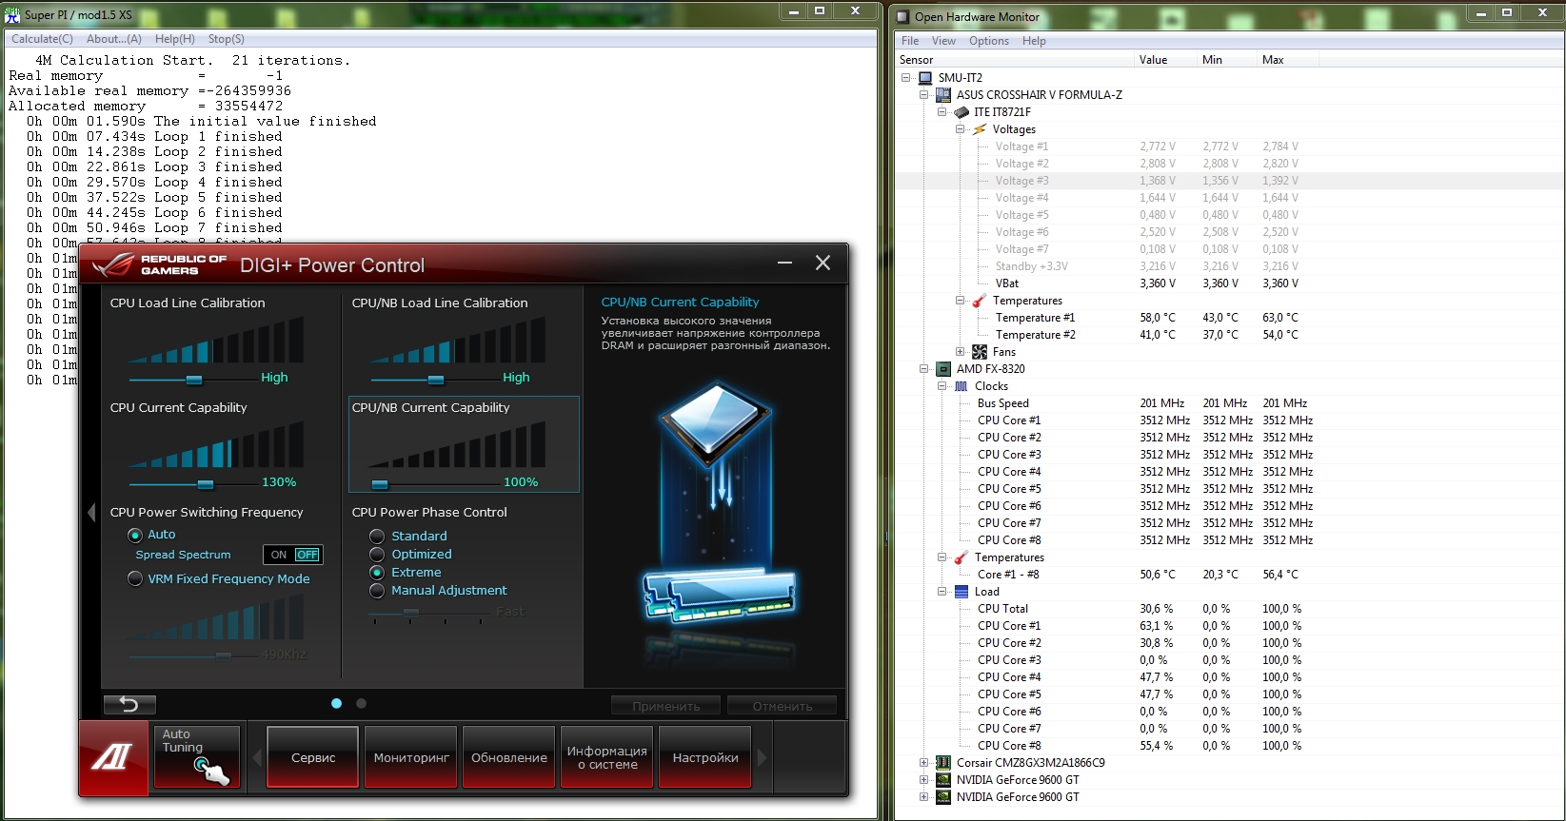Click the AMD FX-8320 processor icon
This screenshot has height=821, width=1566.
(x=942, y=369)
